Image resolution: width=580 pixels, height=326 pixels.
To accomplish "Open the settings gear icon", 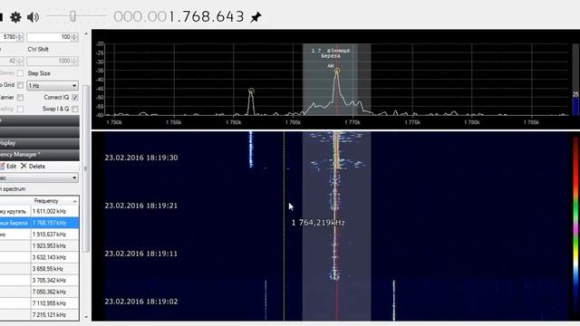I will (15, 17).
